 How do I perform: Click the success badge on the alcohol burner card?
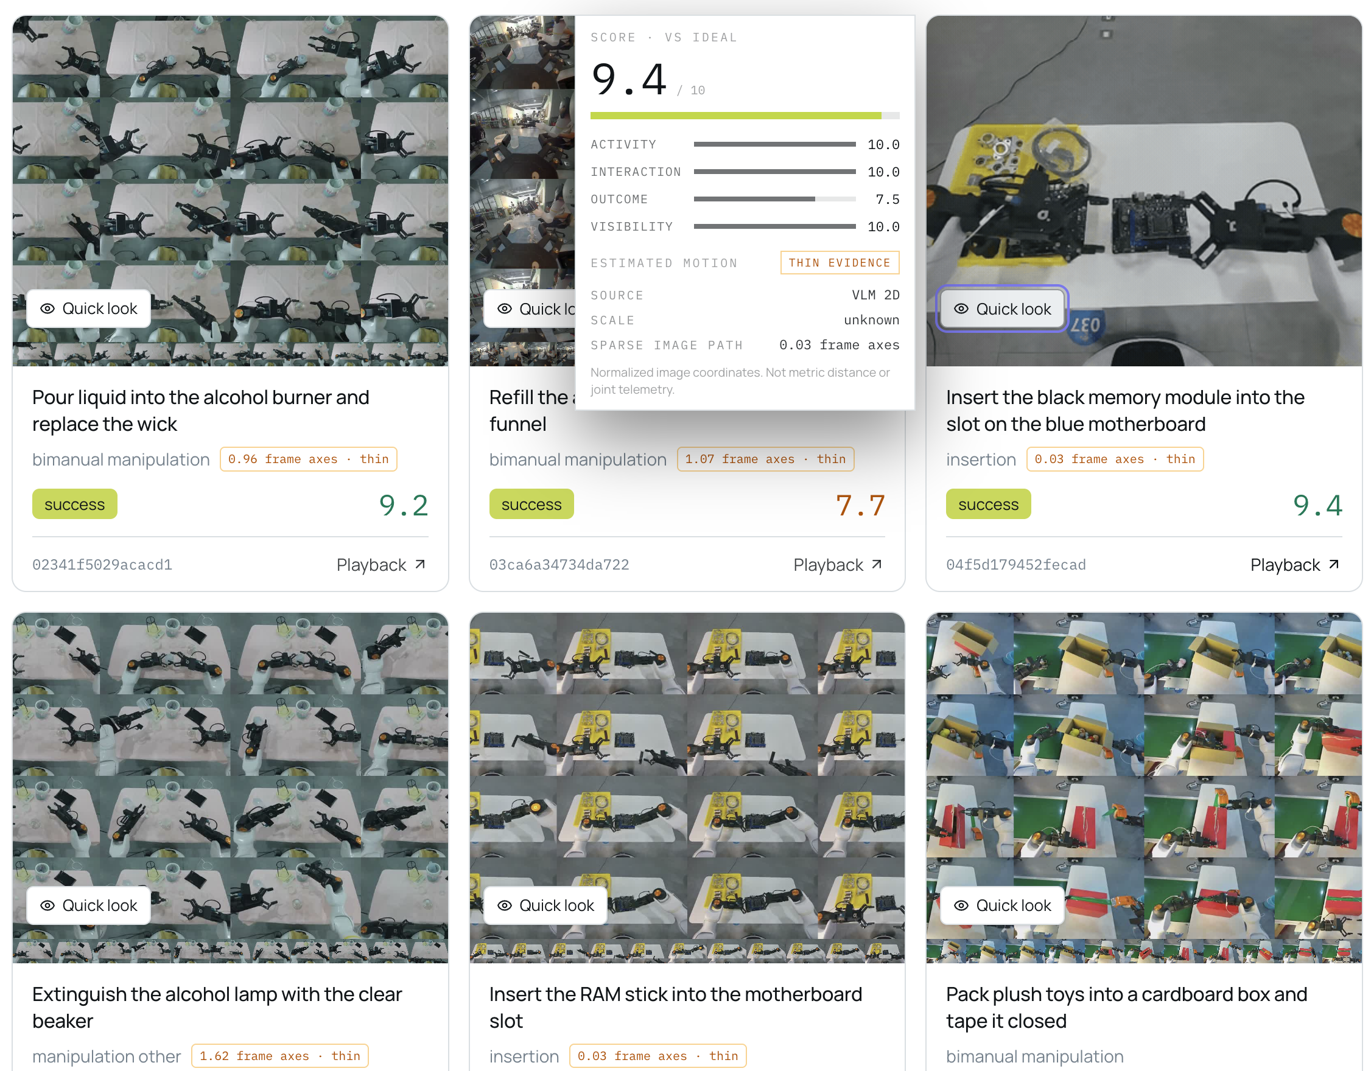[75, 504]
